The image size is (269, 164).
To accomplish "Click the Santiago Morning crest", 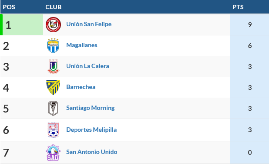I will point(53,108).
